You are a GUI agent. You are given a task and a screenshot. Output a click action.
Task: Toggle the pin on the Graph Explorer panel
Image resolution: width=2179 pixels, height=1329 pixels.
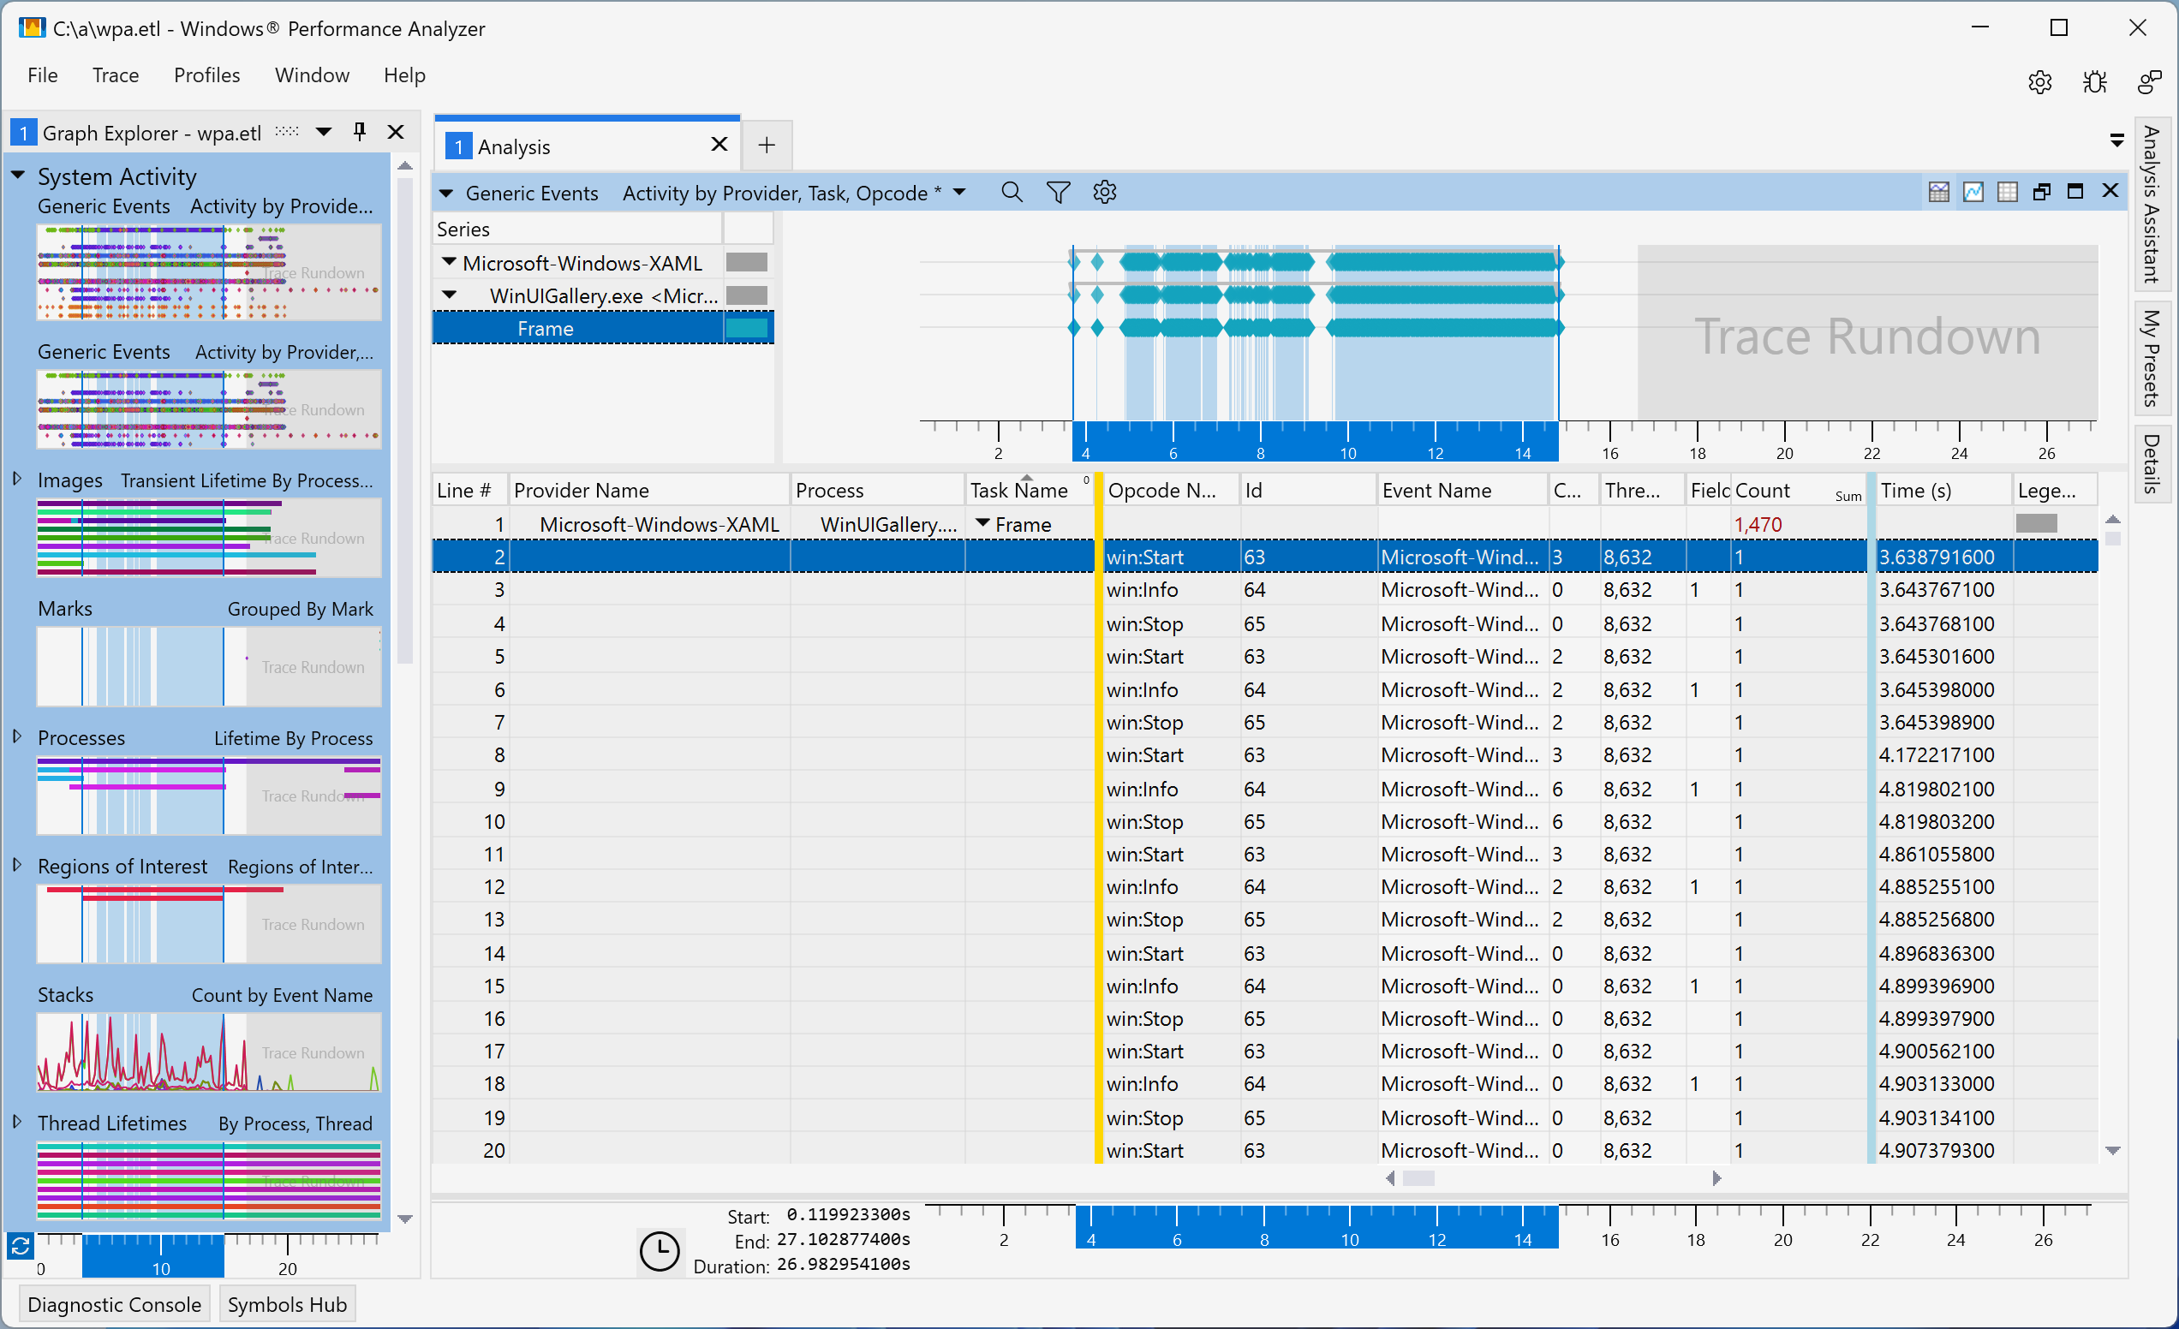pos(359,131)
